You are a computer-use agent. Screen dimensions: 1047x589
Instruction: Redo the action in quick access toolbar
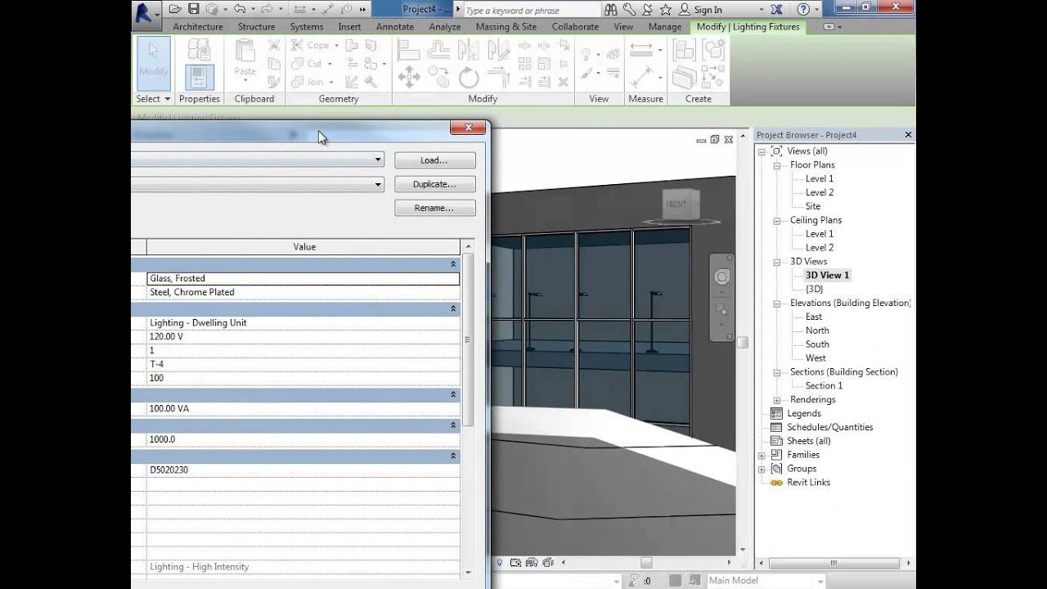pos(266,10)
